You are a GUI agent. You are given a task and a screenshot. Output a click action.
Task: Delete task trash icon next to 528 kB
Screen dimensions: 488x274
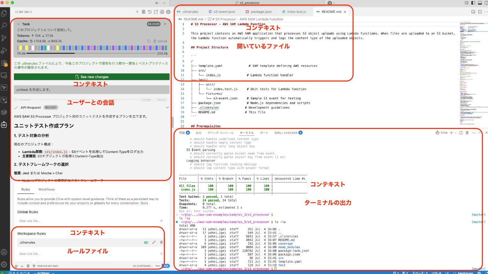(x=154, y=41)
